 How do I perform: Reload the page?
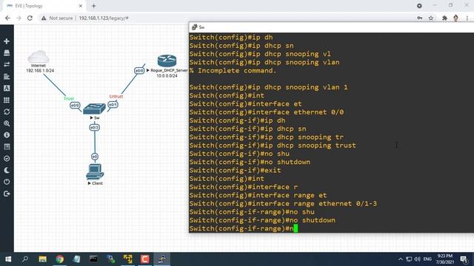point(30,18)
